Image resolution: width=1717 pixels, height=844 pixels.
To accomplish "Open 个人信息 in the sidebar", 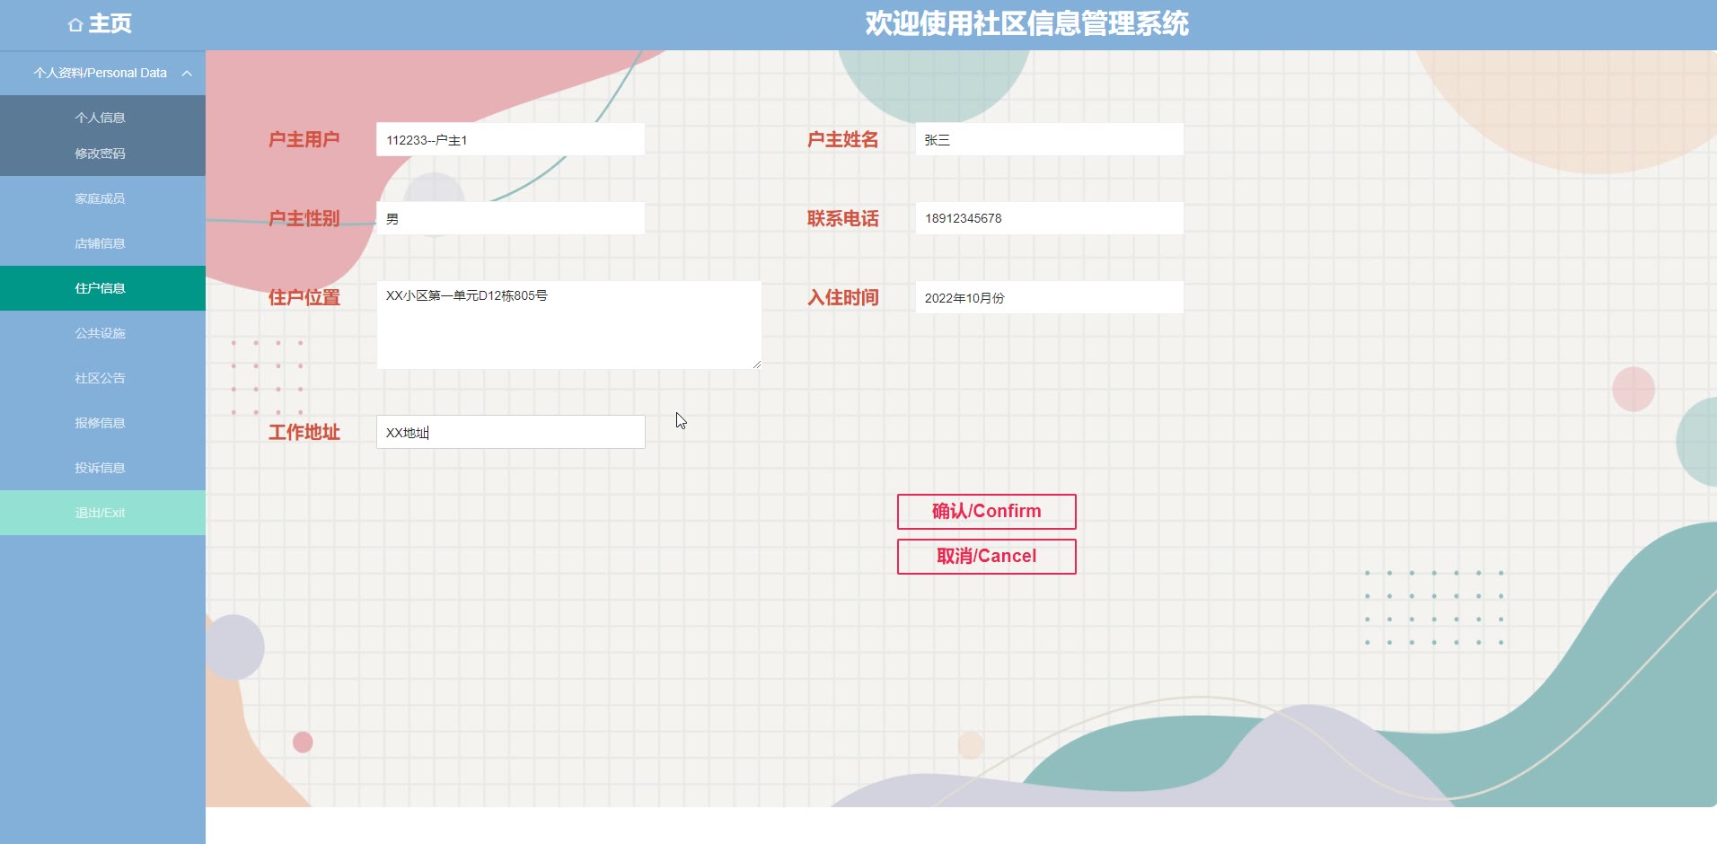I will [100, 118].
